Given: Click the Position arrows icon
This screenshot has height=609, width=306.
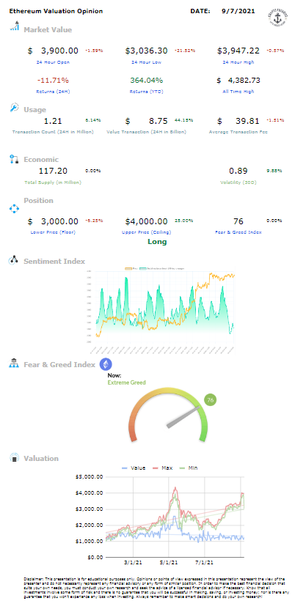Looking at the screenshot, I should click(x=14, y=209).
